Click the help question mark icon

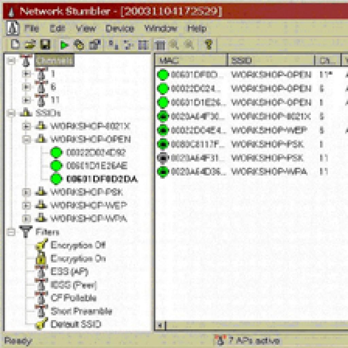pos(208,45)
